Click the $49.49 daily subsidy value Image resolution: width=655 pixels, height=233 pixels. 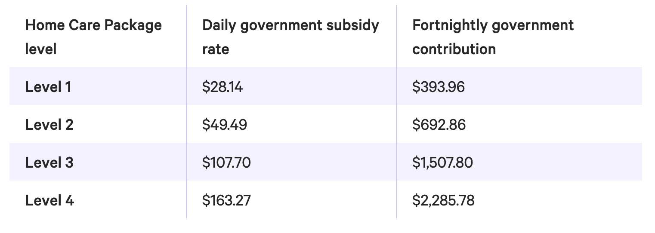(225, 125)
